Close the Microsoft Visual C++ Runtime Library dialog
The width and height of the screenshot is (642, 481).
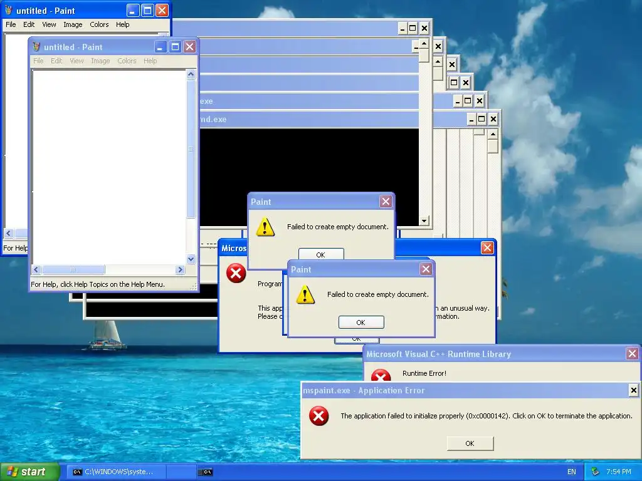tap(632, 354)
